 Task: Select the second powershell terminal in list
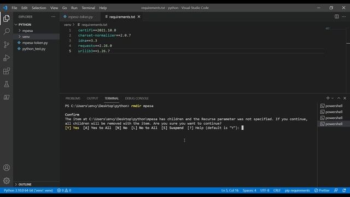[x=333, y=112]
